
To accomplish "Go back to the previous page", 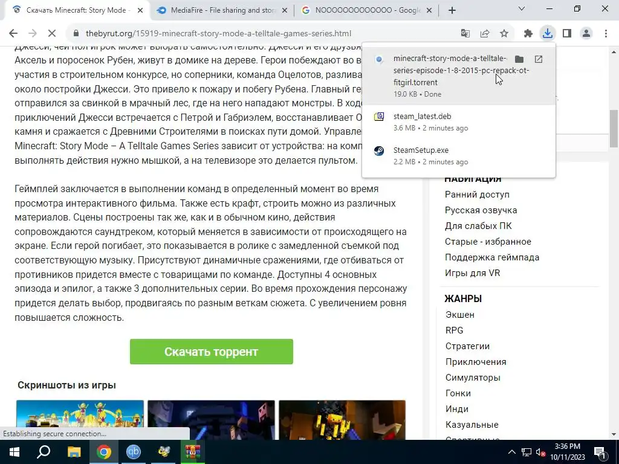I will click(x=13, y=34).
